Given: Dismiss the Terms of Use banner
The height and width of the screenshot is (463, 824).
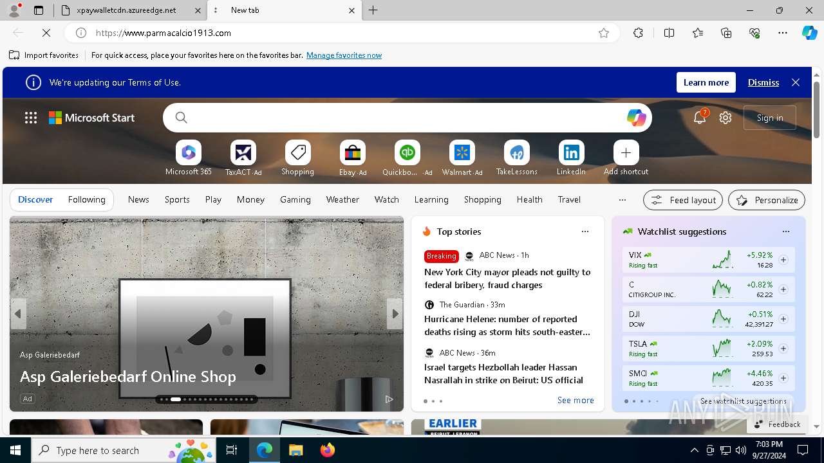Looking at the screenshot, I should [763, 82].
